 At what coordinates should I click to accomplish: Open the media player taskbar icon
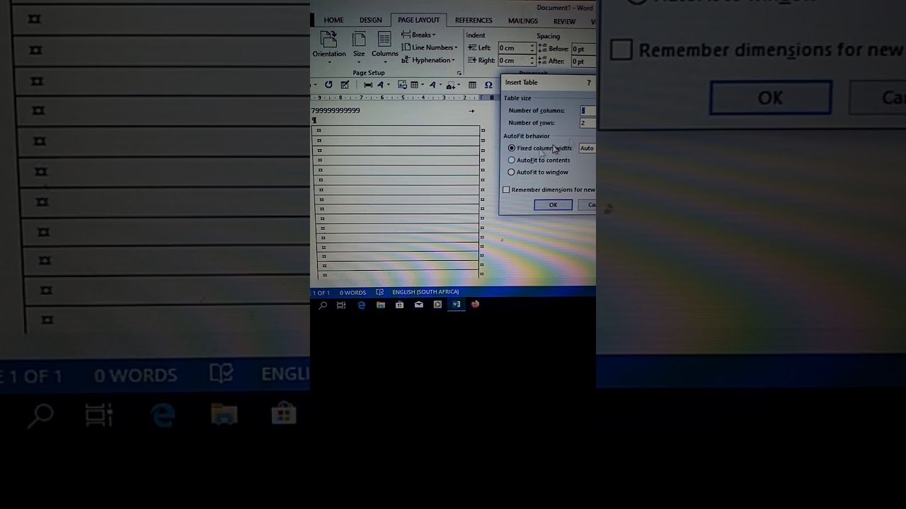[x=437, y=305]
